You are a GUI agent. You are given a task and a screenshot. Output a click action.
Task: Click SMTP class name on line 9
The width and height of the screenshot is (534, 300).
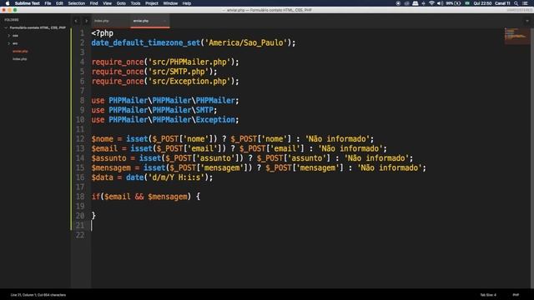[204, 110]
